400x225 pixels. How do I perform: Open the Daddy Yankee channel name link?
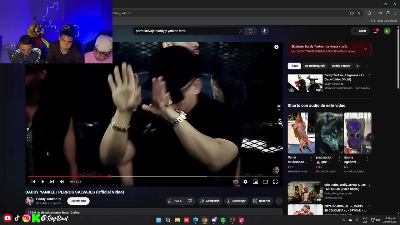tap(47, 199)
